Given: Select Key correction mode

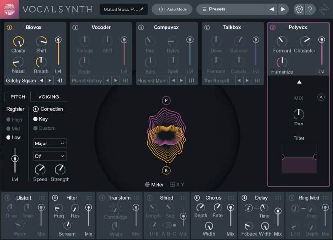Looking at the screenshot, I should point(40,119).
